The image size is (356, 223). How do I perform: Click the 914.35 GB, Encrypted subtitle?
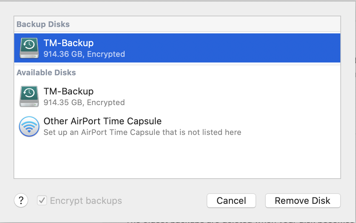(x=84, y=103)
